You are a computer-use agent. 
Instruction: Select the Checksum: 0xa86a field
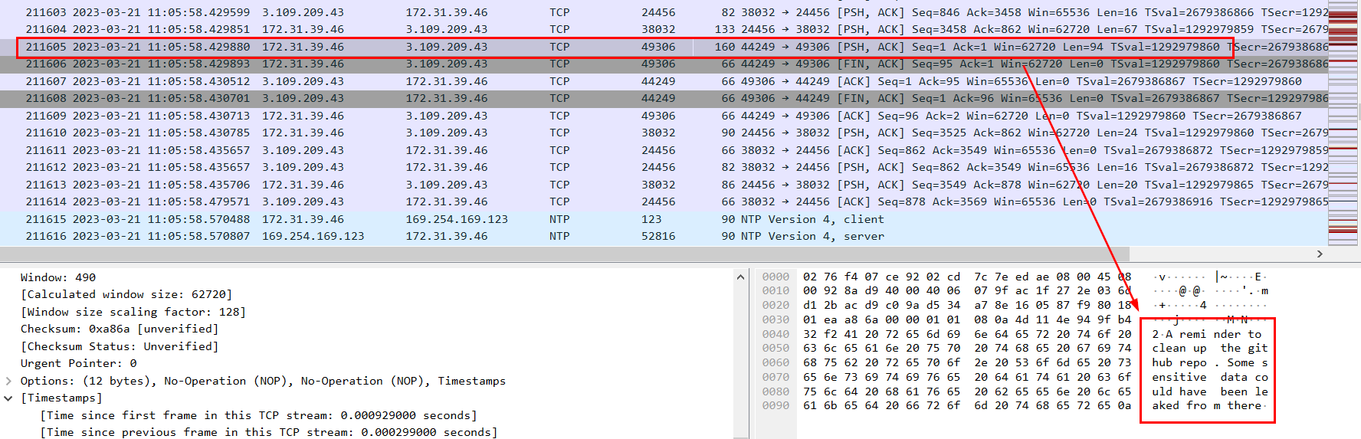click(119, 329)
